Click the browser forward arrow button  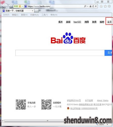[11, 6]
